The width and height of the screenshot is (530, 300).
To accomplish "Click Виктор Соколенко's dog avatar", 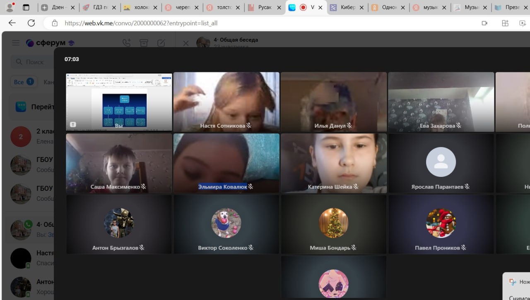I will point(226,223).
